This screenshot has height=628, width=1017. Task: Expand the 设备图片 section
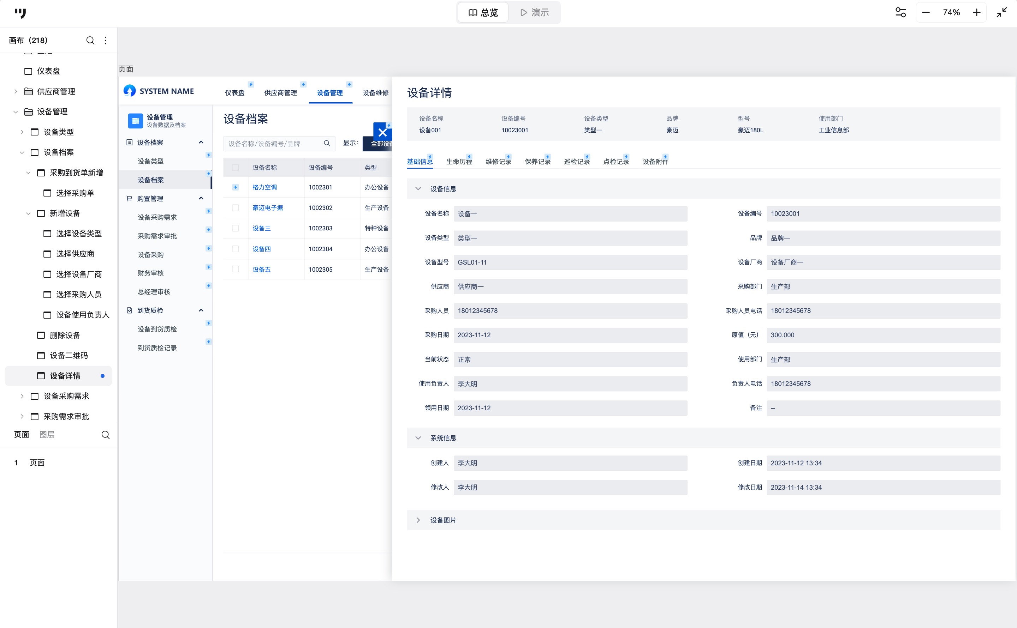tap(418, 520)
